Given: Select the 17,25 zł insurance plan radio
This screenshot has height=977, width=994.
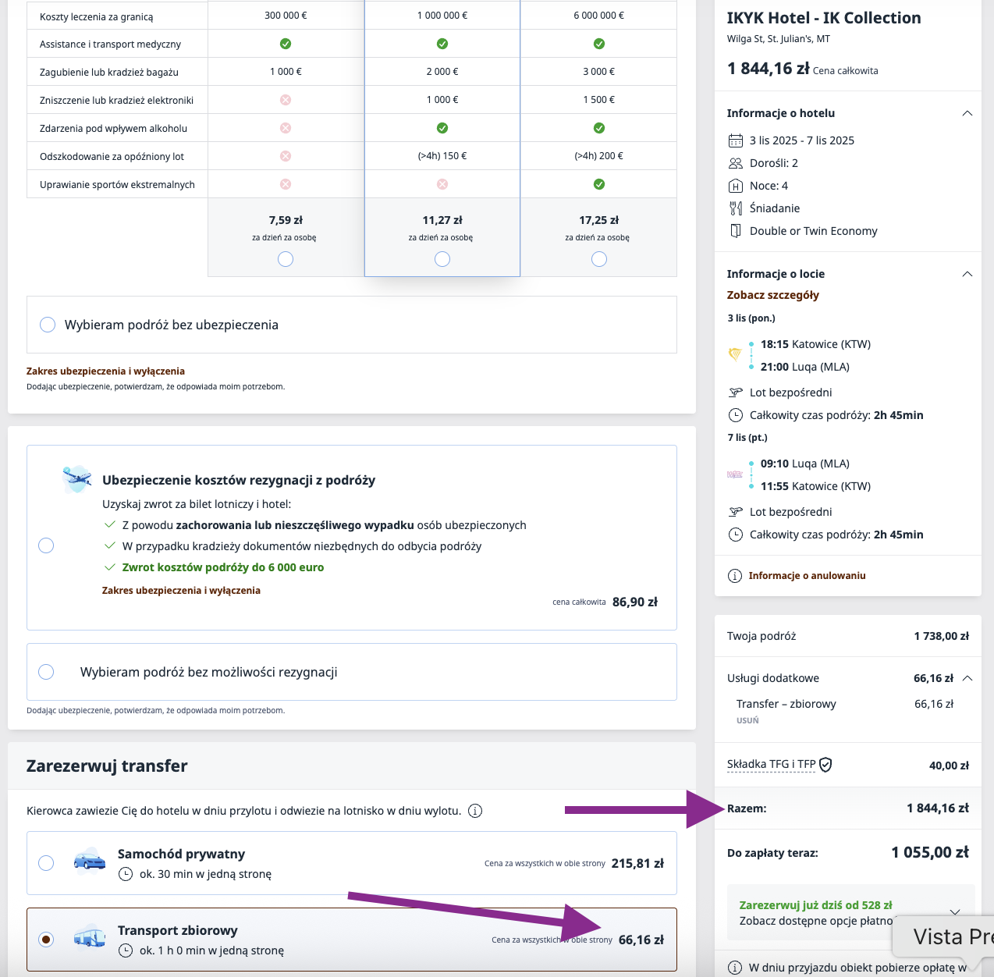Looking at the screenshot, I should tap(599, 259).
